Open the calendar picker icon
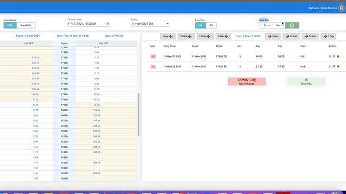 [108, 24]
